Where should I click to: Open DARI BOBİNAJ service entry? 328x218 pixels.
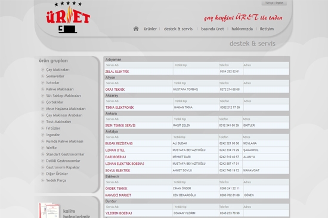[116, 157]
